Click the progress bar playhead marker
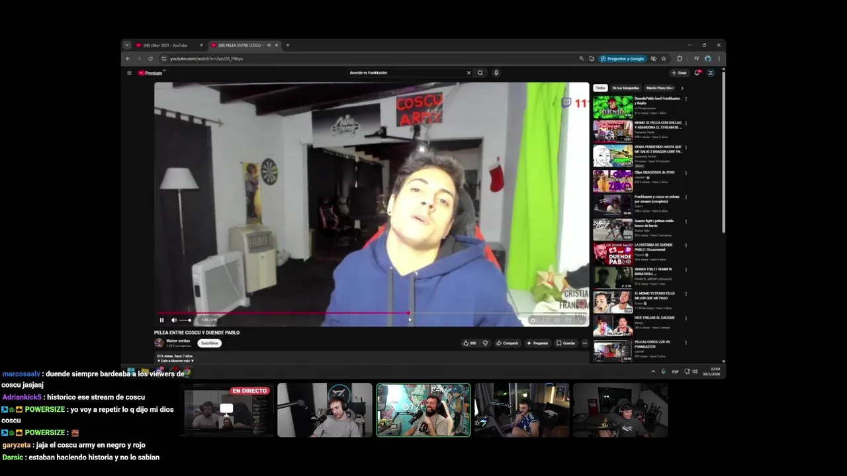The height and width of the screenshot is (476, 847). pos(408,313)
